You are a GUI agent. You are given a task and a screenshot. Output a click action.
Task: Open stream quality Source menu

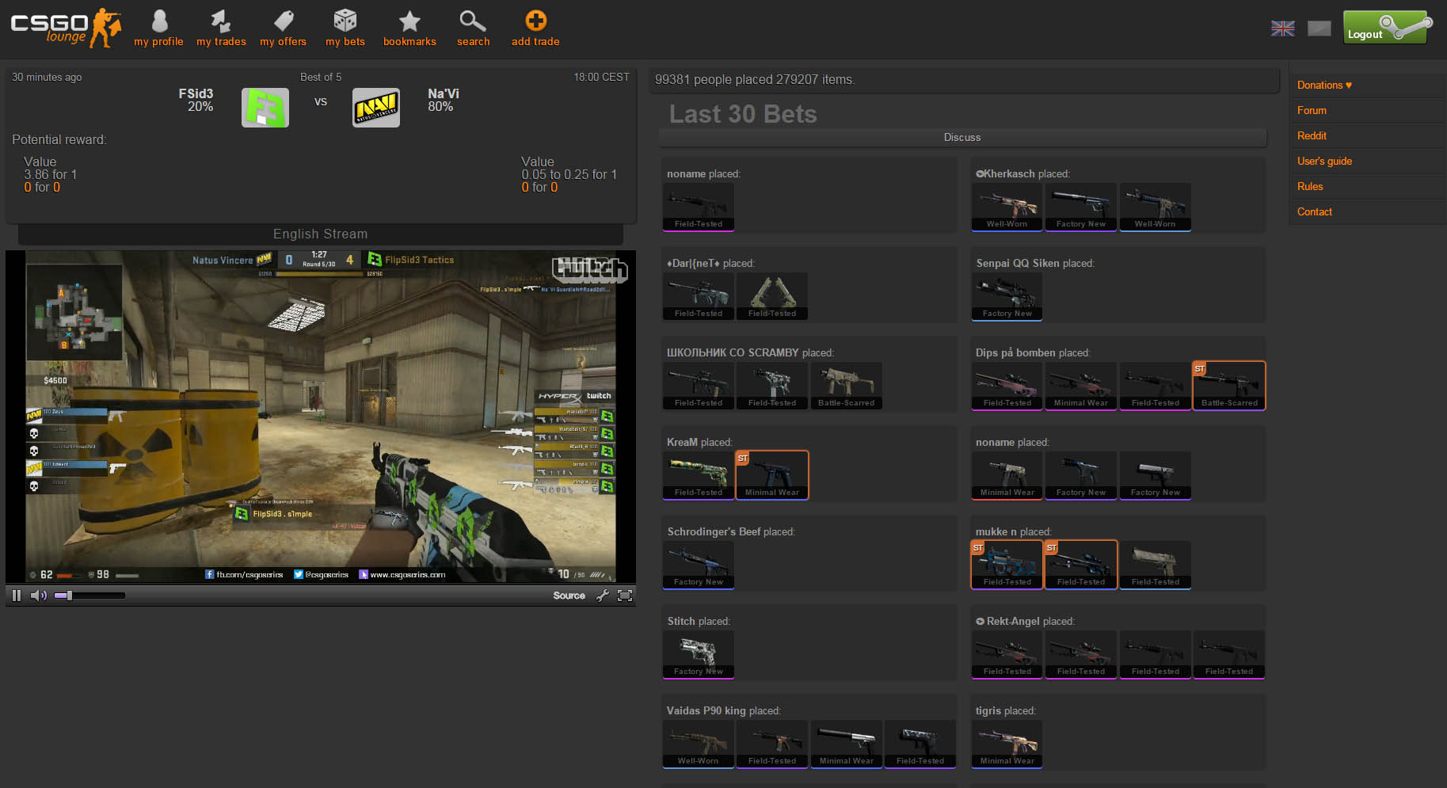coord(569,596)
